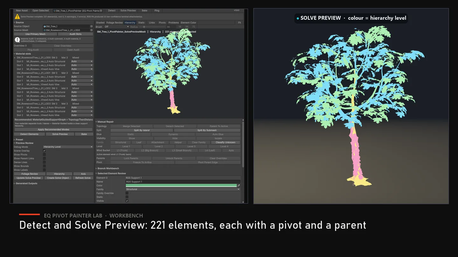The height and width of the screenshot is (257, 458).
Task: Toggle the Scene Overlay checkbox
Action: point(44,151)
